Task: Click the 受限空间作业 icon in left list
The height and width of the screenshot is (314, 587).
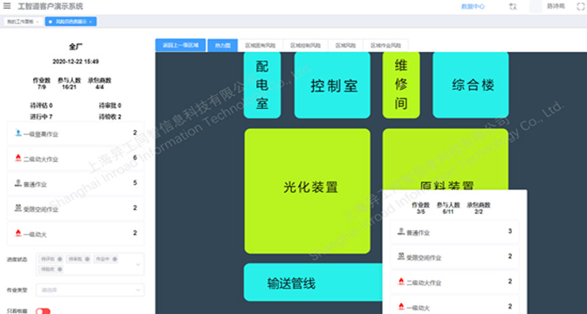Action: point(18,209)
